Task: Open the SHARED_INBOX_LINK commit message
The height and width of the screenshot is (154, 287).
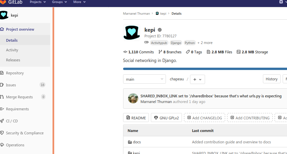Action: click(211, 96)
